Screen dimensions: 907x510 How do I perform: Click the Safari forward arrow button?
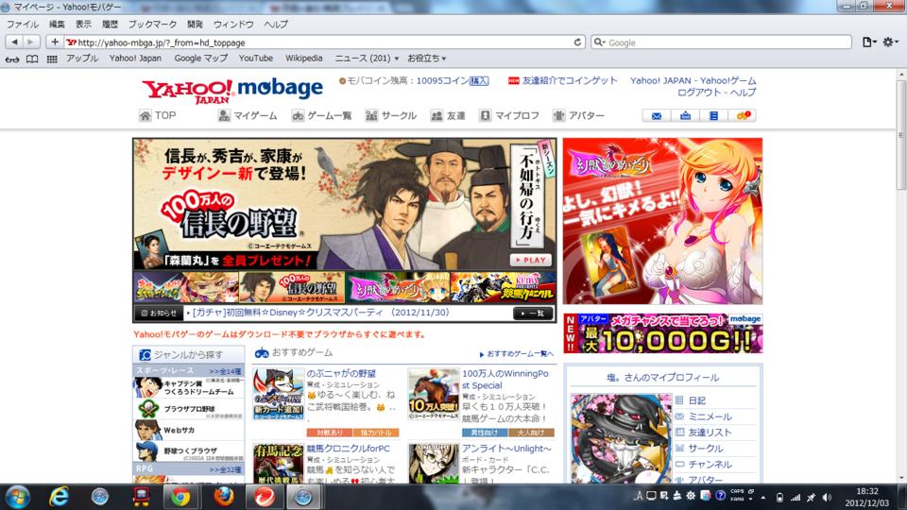tap(31, 42)
